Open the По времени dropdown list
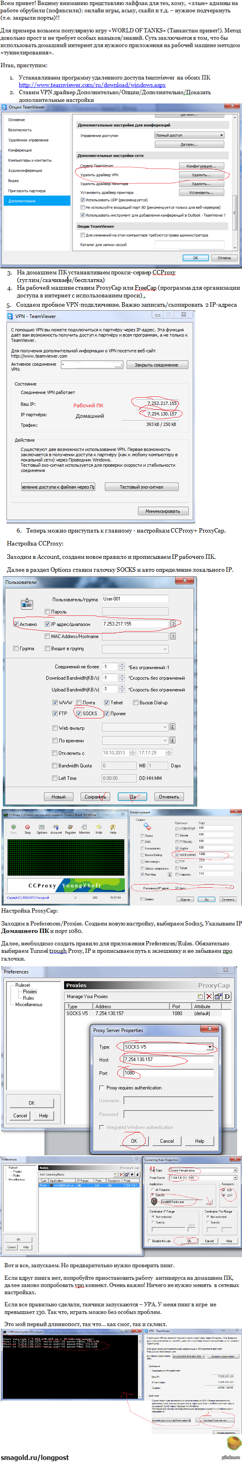242x1462 pixels. click(x=135, y=740)
